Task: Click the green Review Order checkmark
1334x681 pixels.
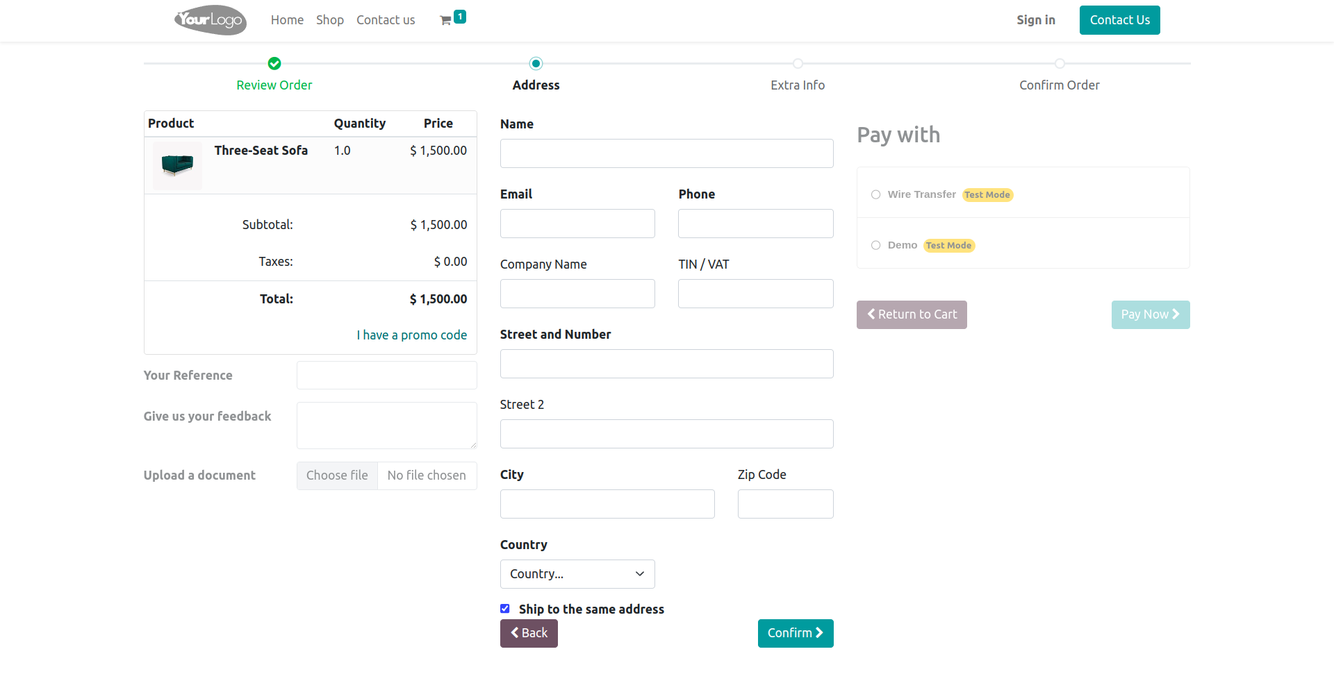Action: [274, 64]
